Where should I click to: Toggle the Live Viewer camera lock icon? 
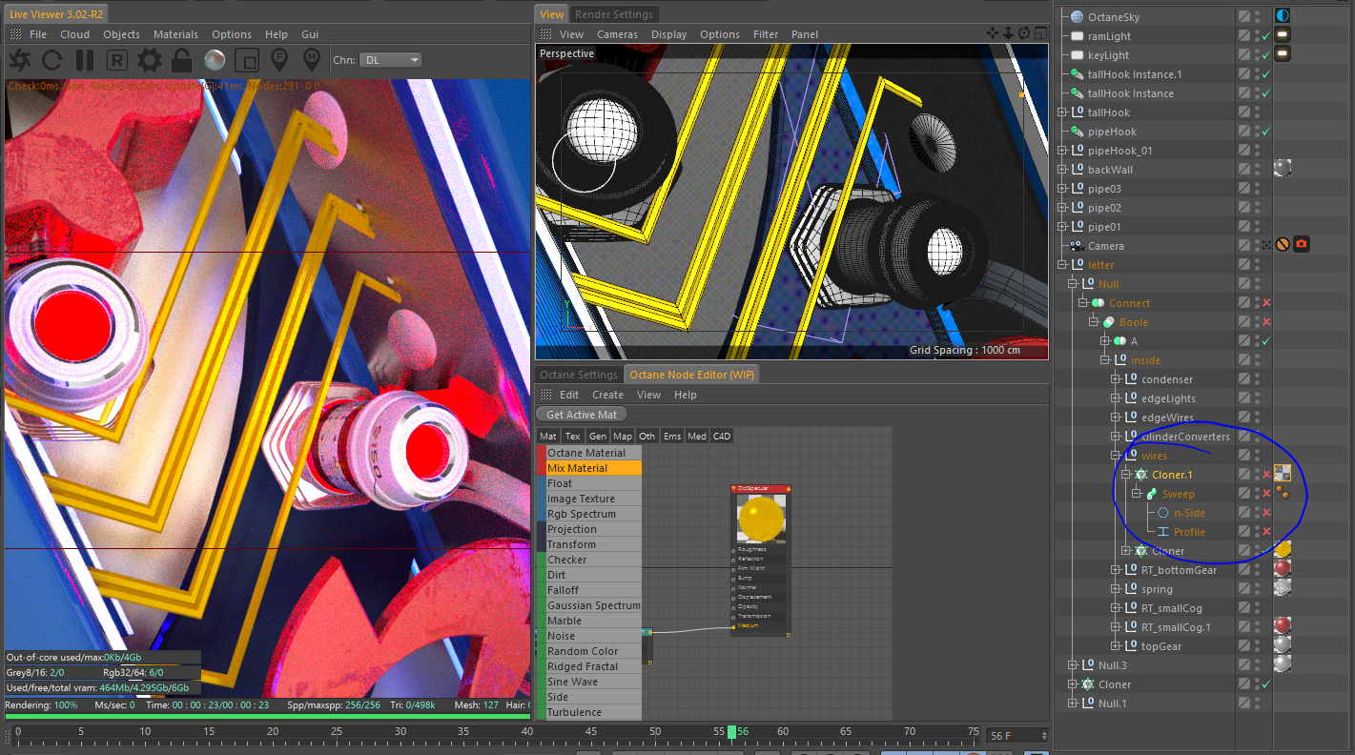pos(181,60)
